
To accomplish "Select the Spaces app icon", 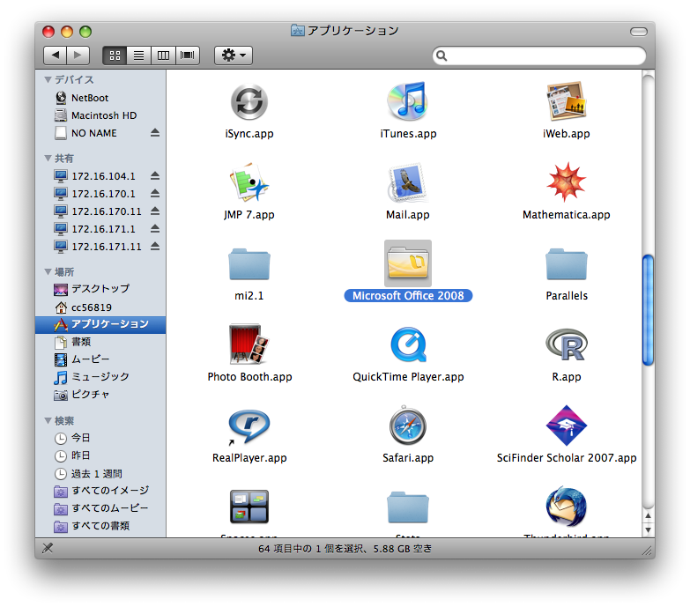I will pos(249,507).
